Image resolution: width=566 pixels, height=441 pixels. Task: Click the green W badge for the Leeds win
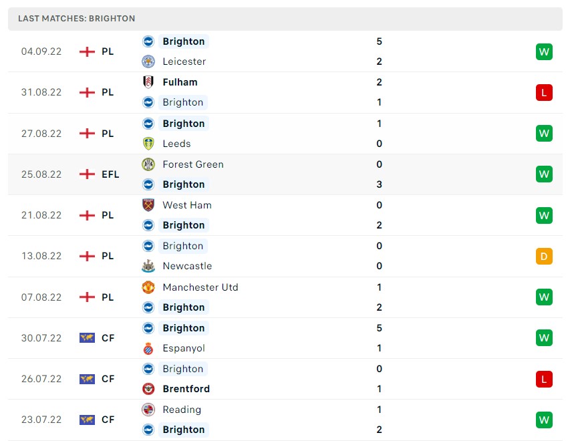click(x=544, y=133)
